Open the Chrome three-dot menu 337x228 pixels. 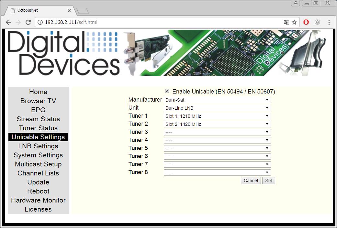tap(329, 22)
